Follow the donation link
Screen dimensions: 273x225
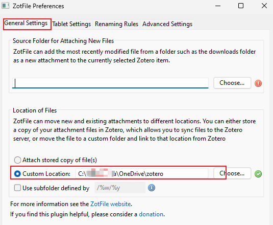point(151,214)
